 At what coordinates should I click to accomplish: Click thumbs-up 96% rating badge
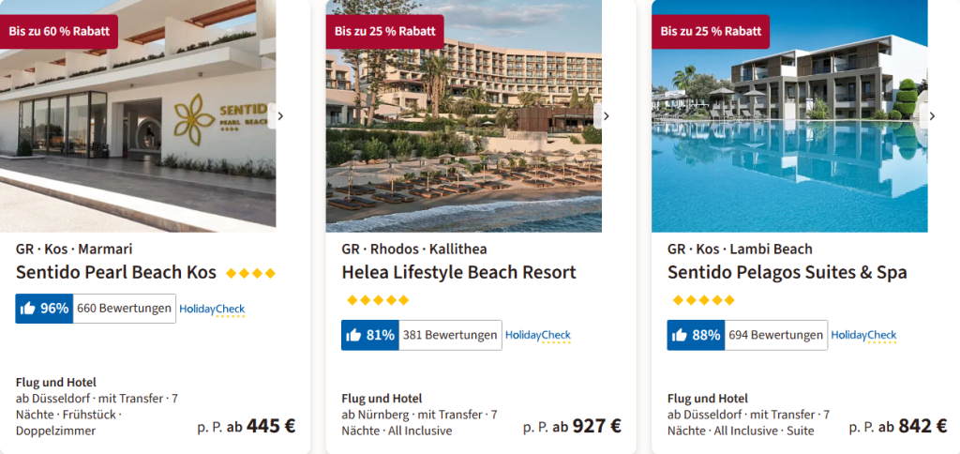43,309
